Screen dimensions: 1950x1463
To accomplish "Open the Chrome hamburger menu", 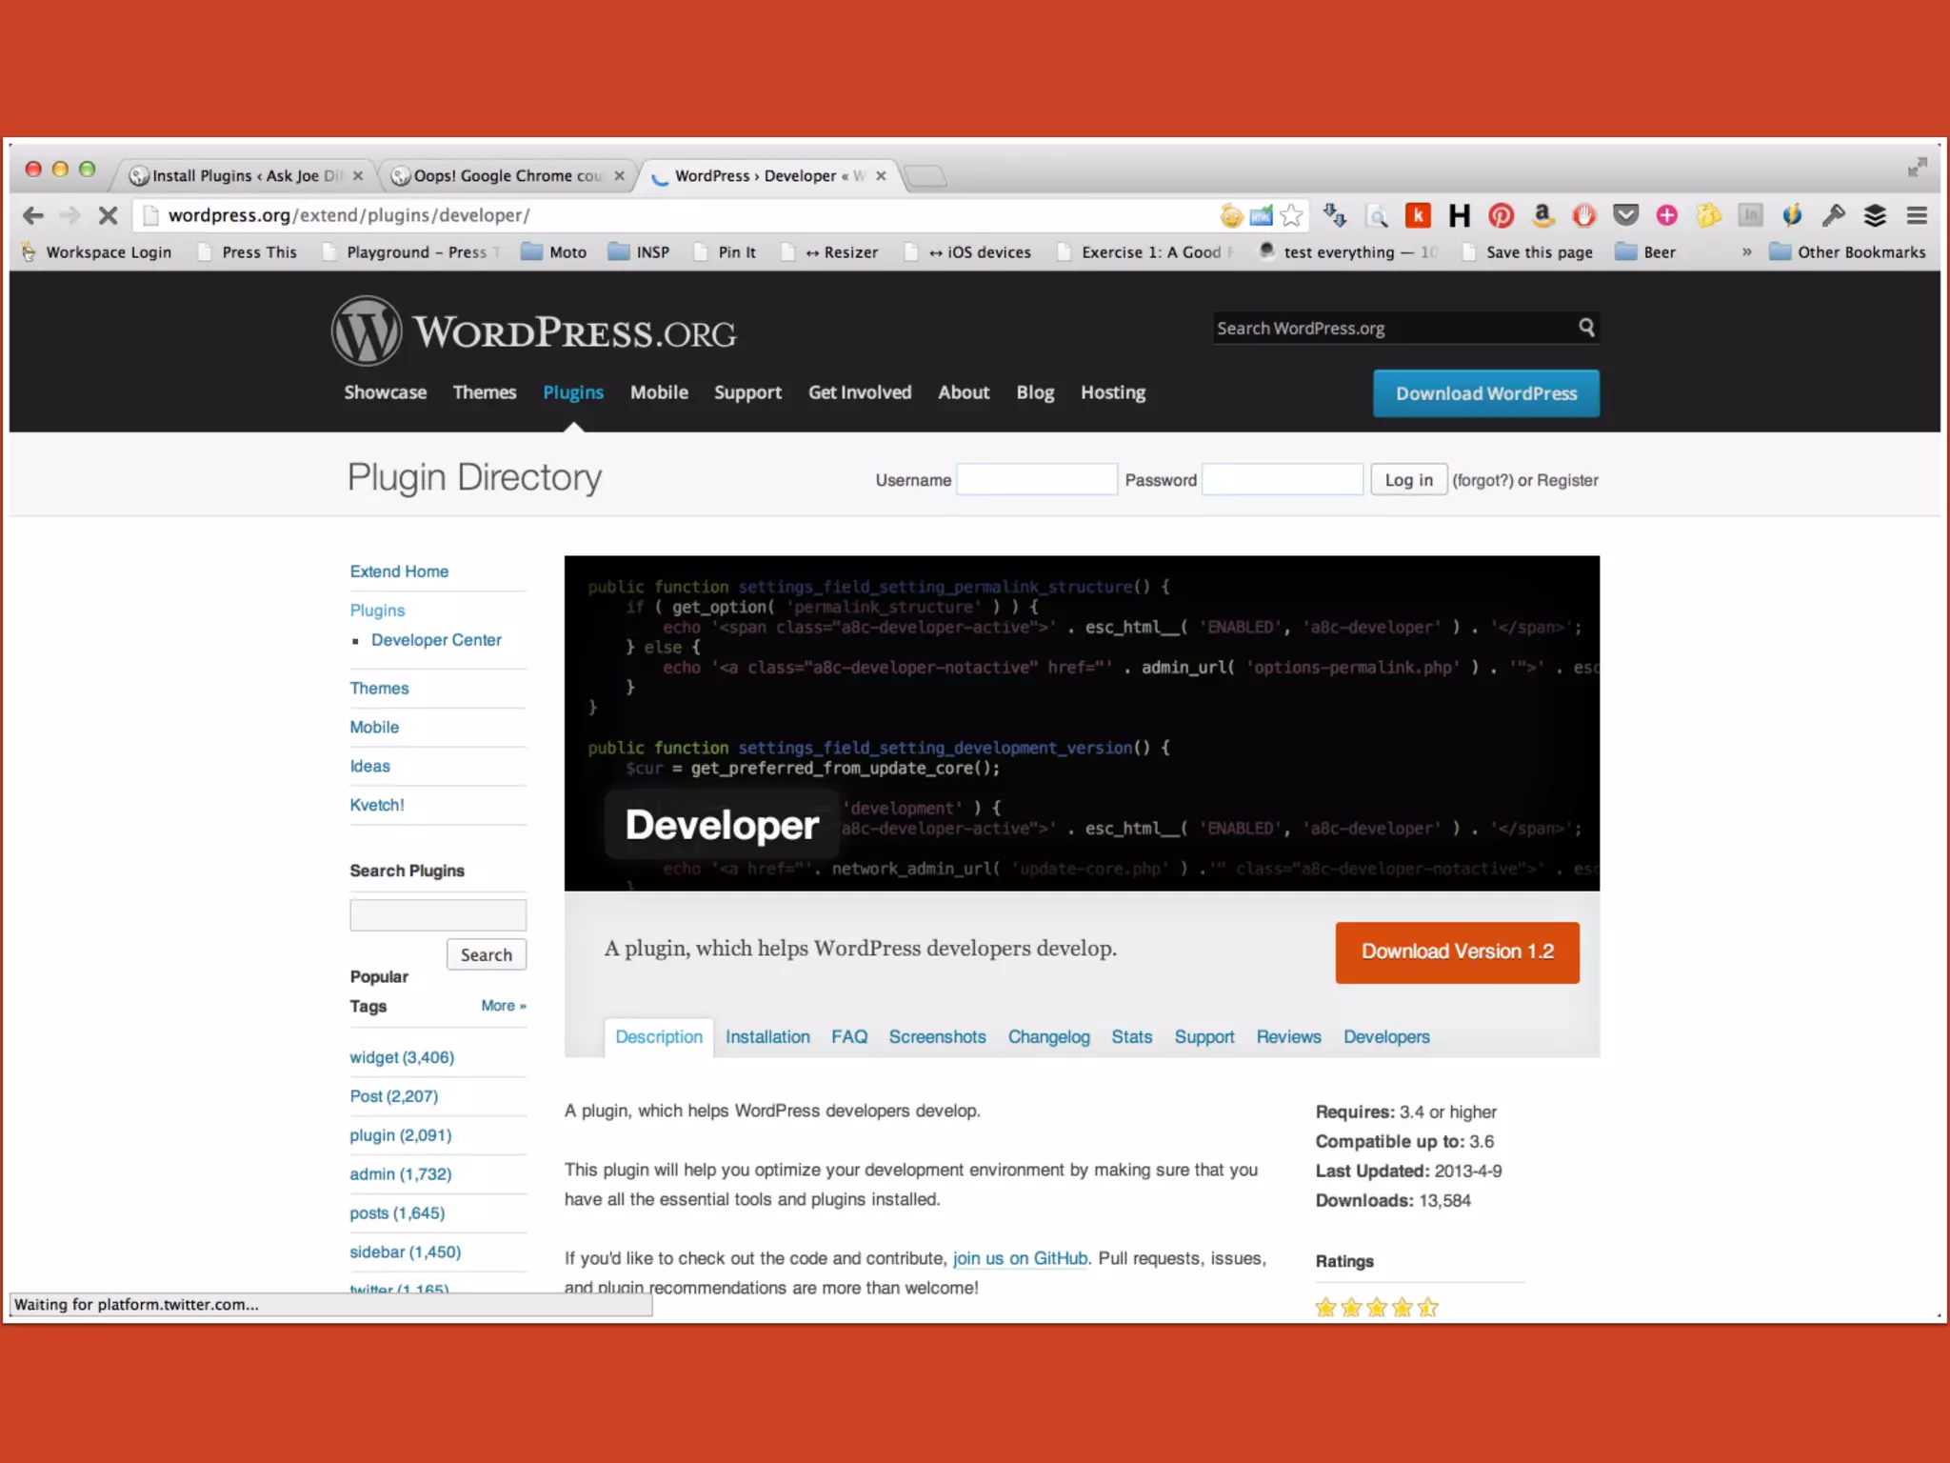I will point(1917,216).
